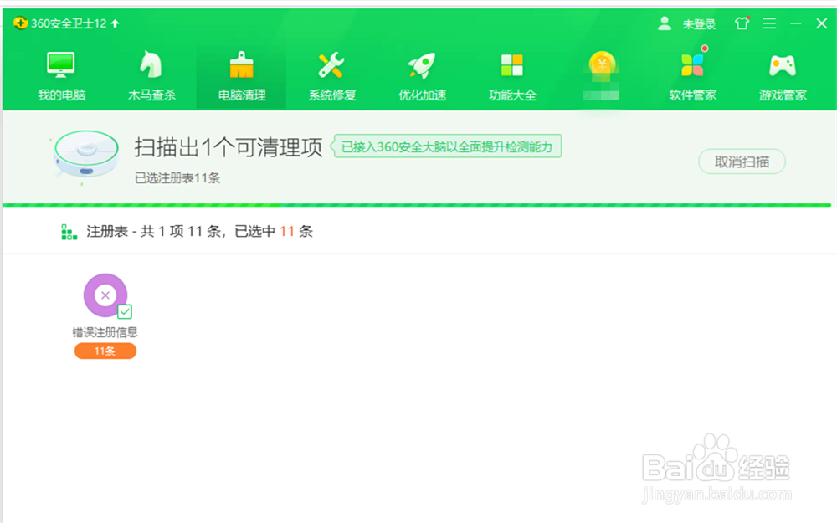Click the purple 错误注册信息 icon

(105, 295)
